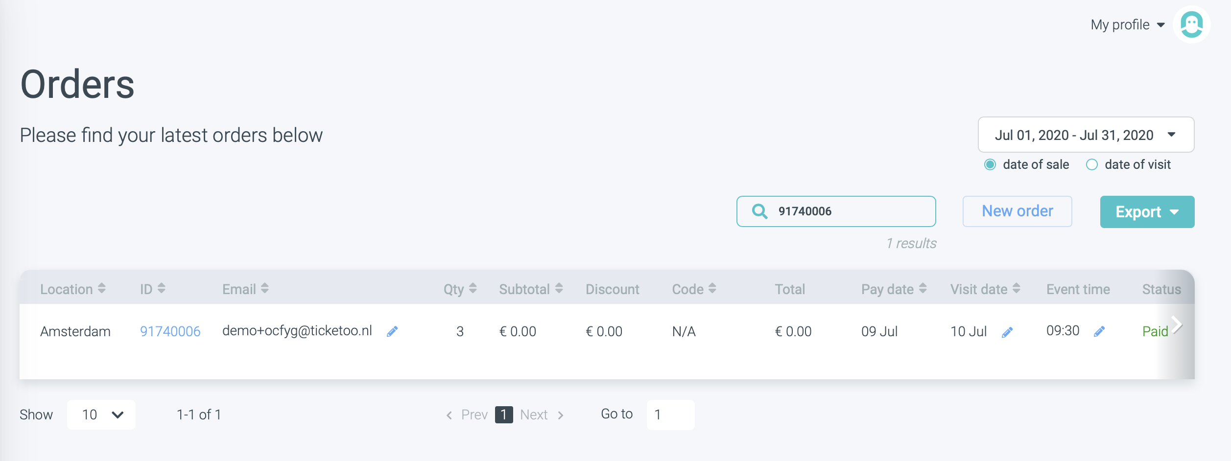This screenshot has height=461, width=1231.
Task: Open the My profile menu
Action: (1127, 25)
